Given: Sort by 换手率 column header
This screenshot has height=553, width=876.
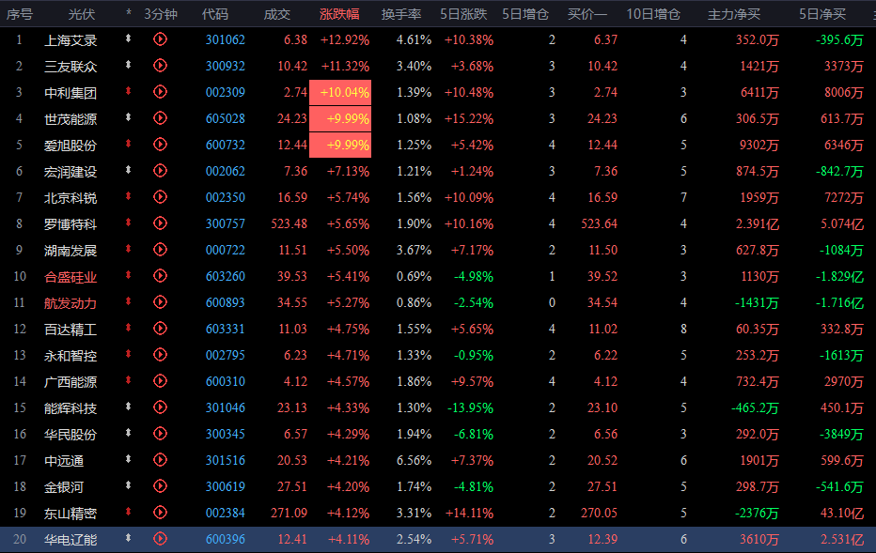Looking at the screenshot, I should point(401,14).
